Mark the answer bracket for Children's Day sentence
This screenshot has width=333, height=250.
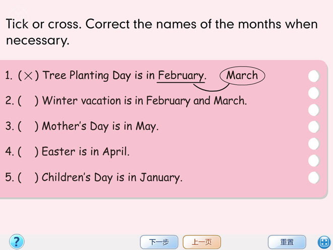(28, 177)
